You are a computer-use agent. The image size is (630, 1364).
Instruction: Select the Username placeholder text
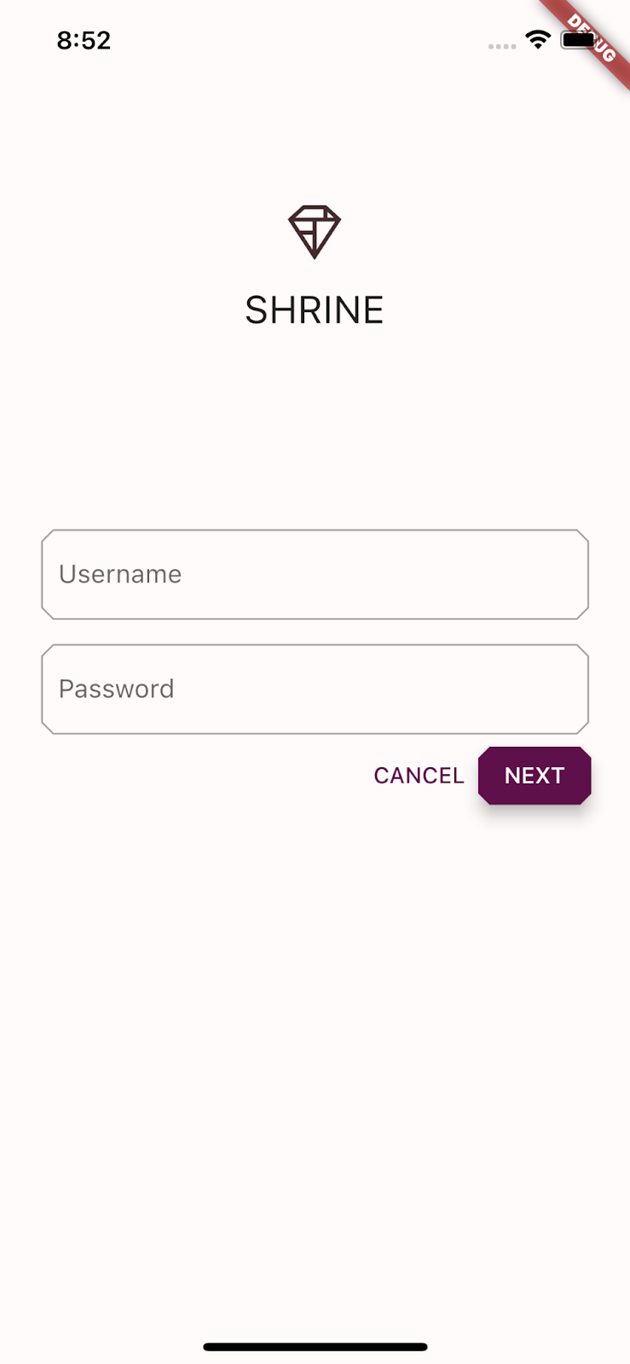click(x=119, y=574)
